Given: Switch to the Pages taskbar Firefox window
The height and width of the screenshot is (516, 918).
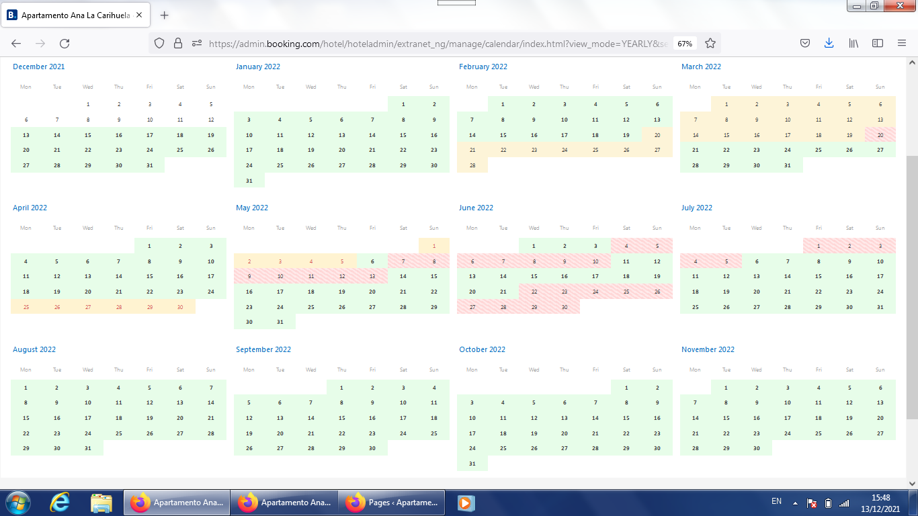Looking at the screenshot, I should (392, 502).
